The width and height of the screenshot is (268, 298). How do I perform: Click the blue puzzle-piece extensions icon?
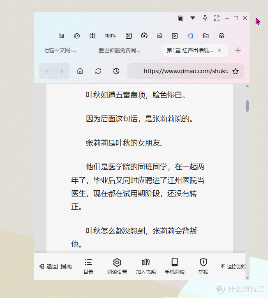[190, 36]
